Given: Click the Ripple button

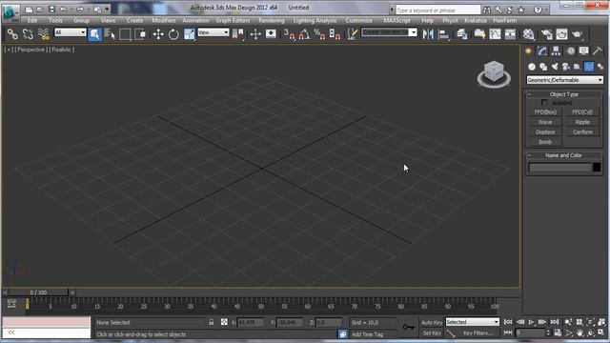Looking at the screenshot, I should coord(582,122).
